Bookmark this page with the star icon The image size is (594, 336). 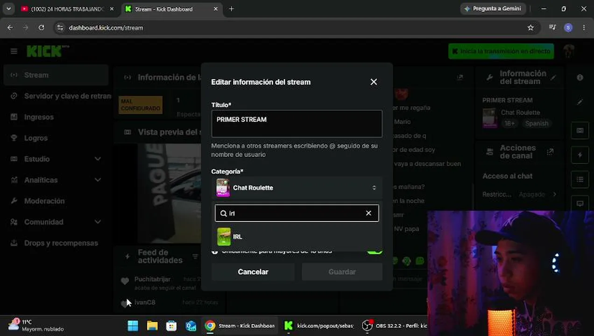click(530, 28)
